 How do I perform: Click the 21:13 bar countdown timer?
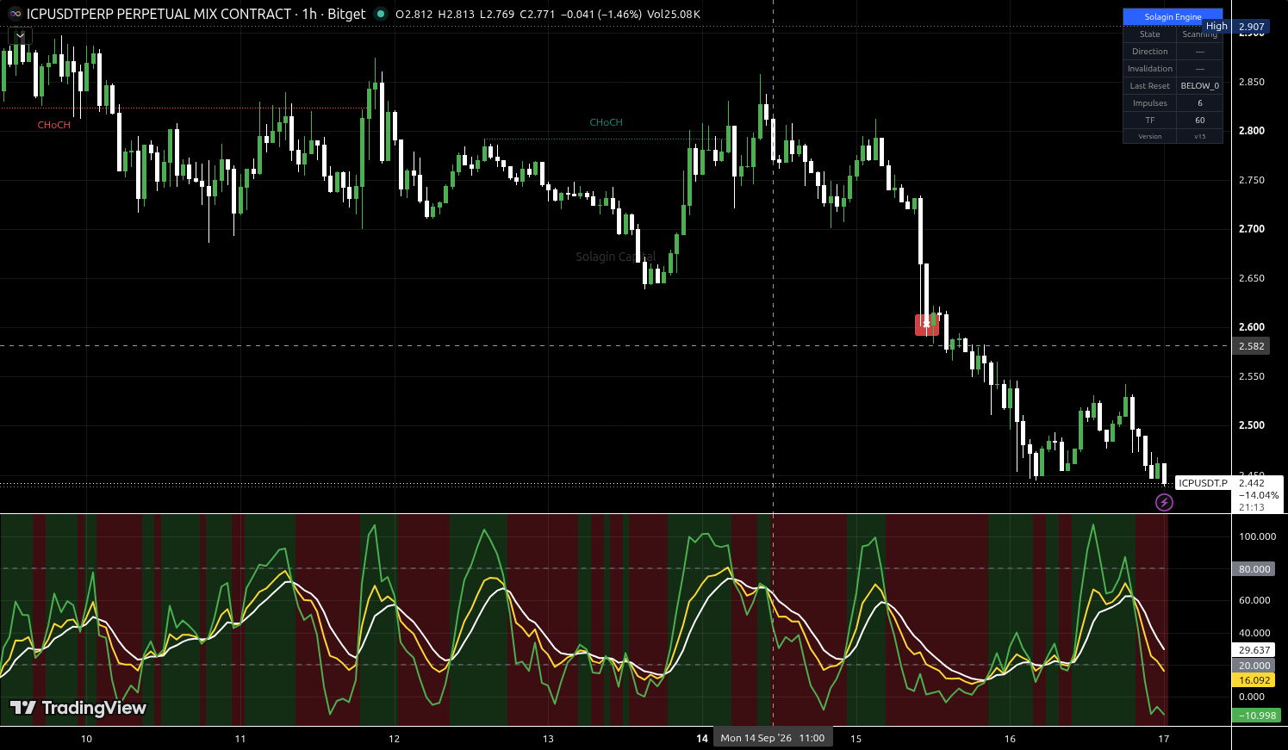coord(1252,507)
